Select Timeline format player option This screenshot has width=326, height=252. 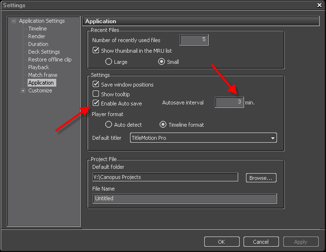pos(163,125)
